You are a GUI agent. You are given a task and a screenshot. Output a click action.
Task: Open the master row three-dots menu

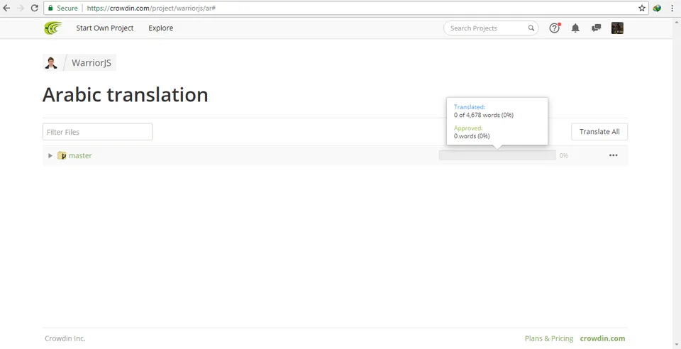(613, 155)
